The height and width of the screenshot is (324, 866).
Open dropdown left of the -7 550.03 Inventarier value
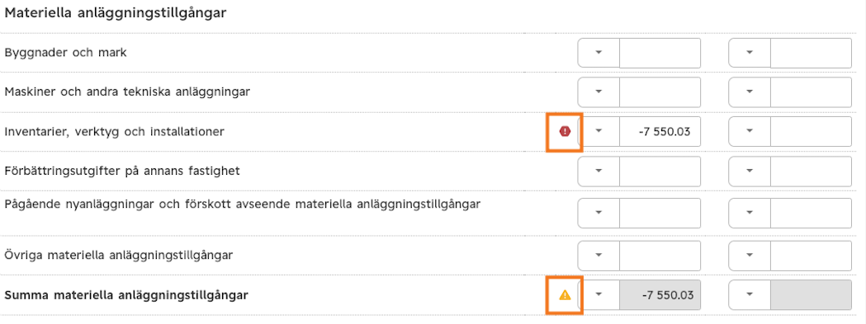[x=599, y=131]
